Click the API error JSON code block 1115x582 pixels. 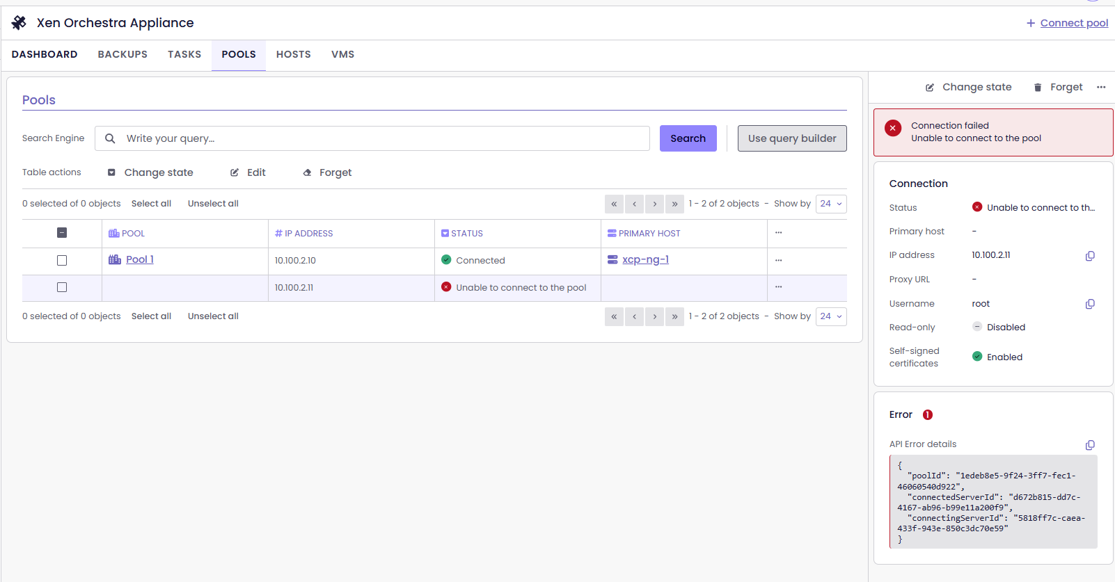click(993, 502)
